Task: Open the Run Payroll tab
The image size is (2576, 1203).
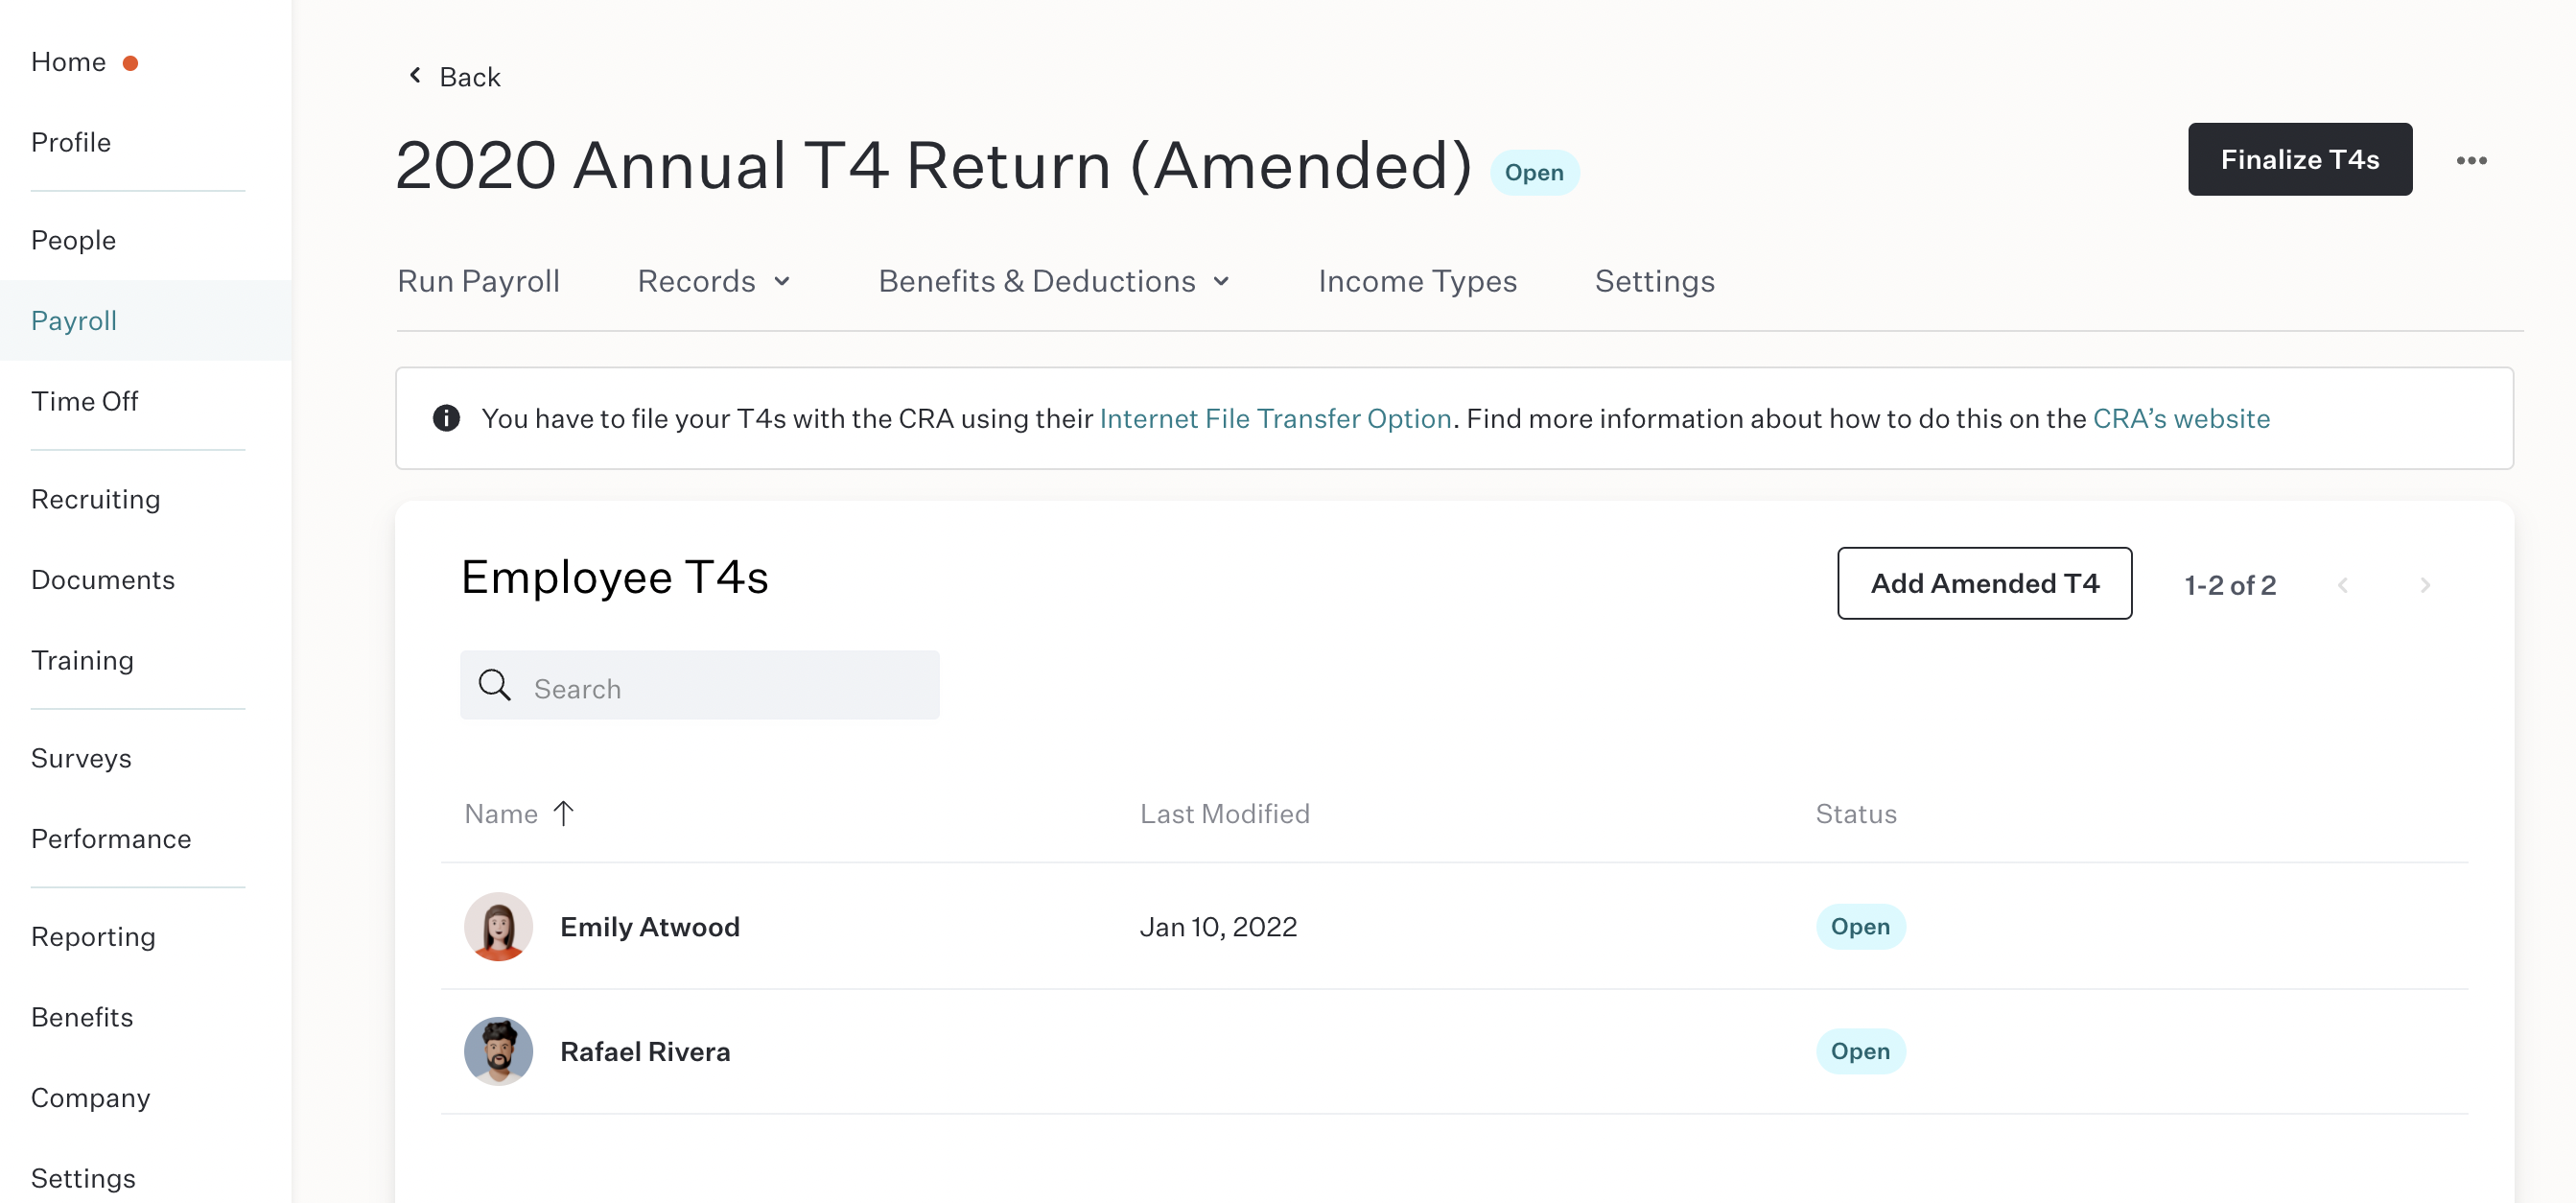Action: [478, 281]
